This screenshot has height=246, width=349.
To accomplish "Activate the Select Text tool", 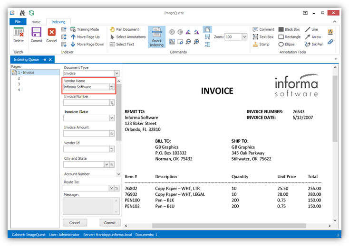I will (x=122, y=45).
